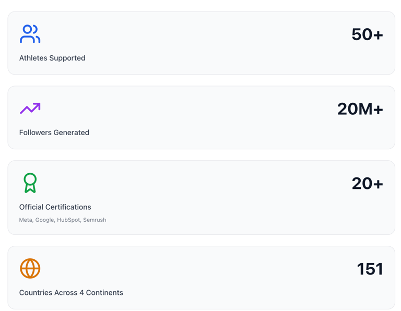Screen dimensions: 401x311
Task: Click the blue people icon
Action: pyautogui.click(x=30, y=34)
